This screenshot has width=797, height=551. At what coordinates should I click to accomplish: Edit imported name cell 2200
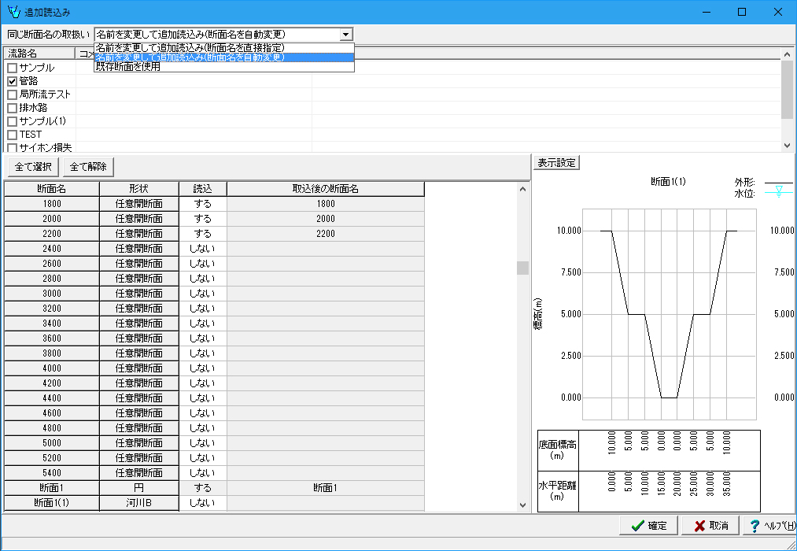[325, 234]
